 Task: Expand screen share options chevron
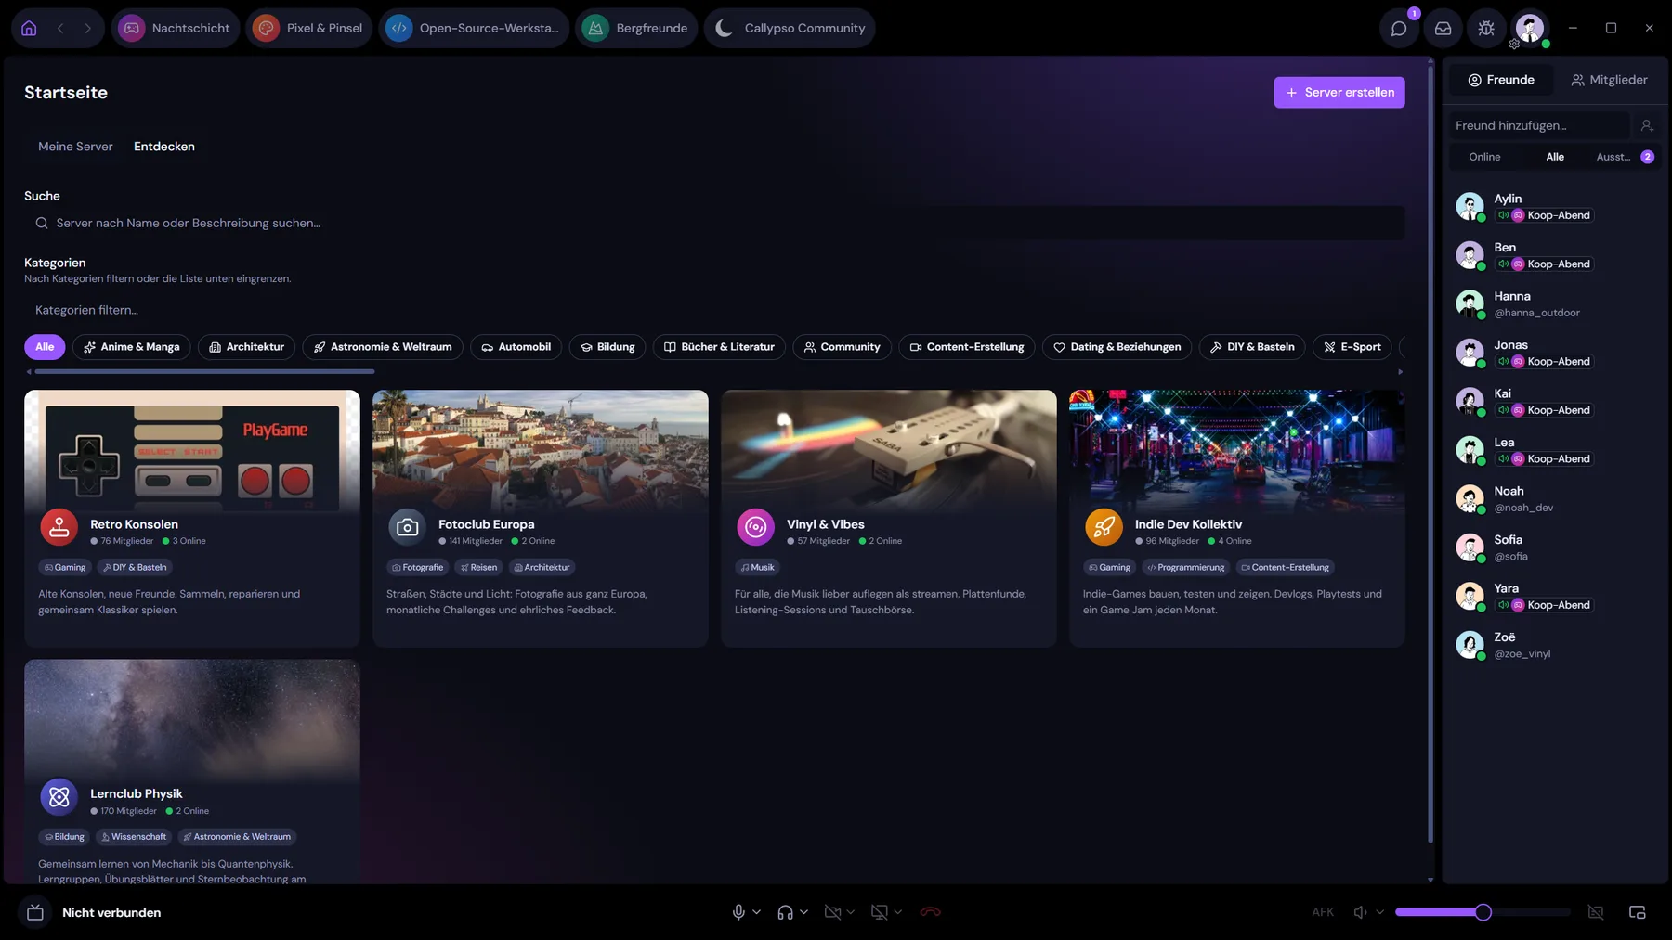[x=898, y=912]
